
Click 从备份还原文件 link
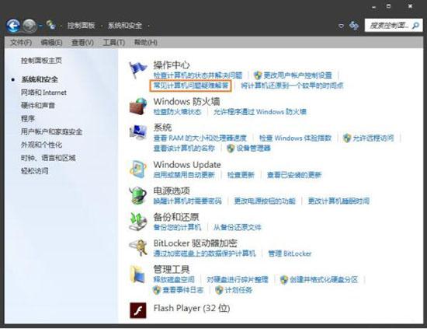[x=238, y=227]
